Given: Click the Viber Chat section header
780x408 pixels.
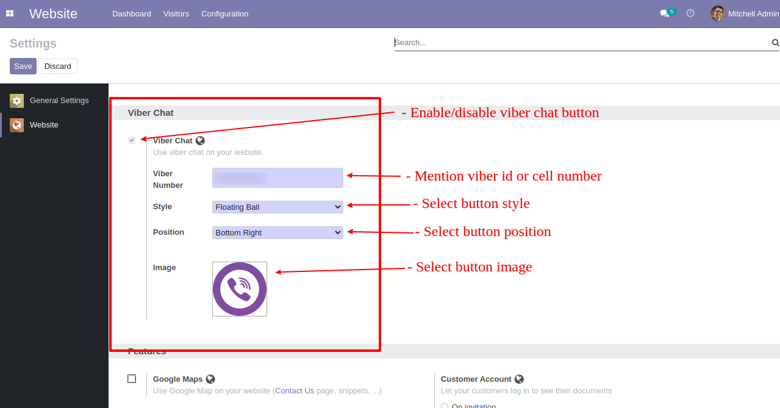Looking at the screenshot, I should click(x=151, y=113).
